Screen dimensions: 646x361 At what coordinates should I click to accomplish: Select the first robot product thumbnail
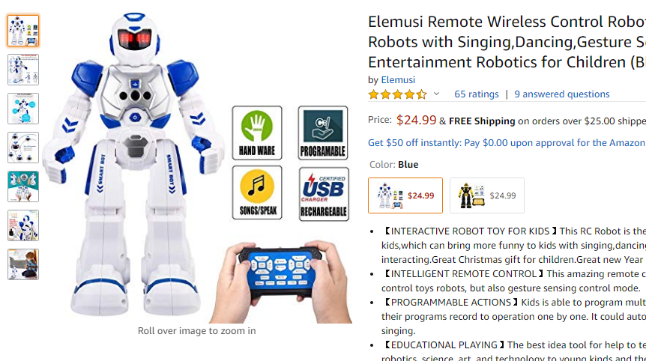coord(23,31)
